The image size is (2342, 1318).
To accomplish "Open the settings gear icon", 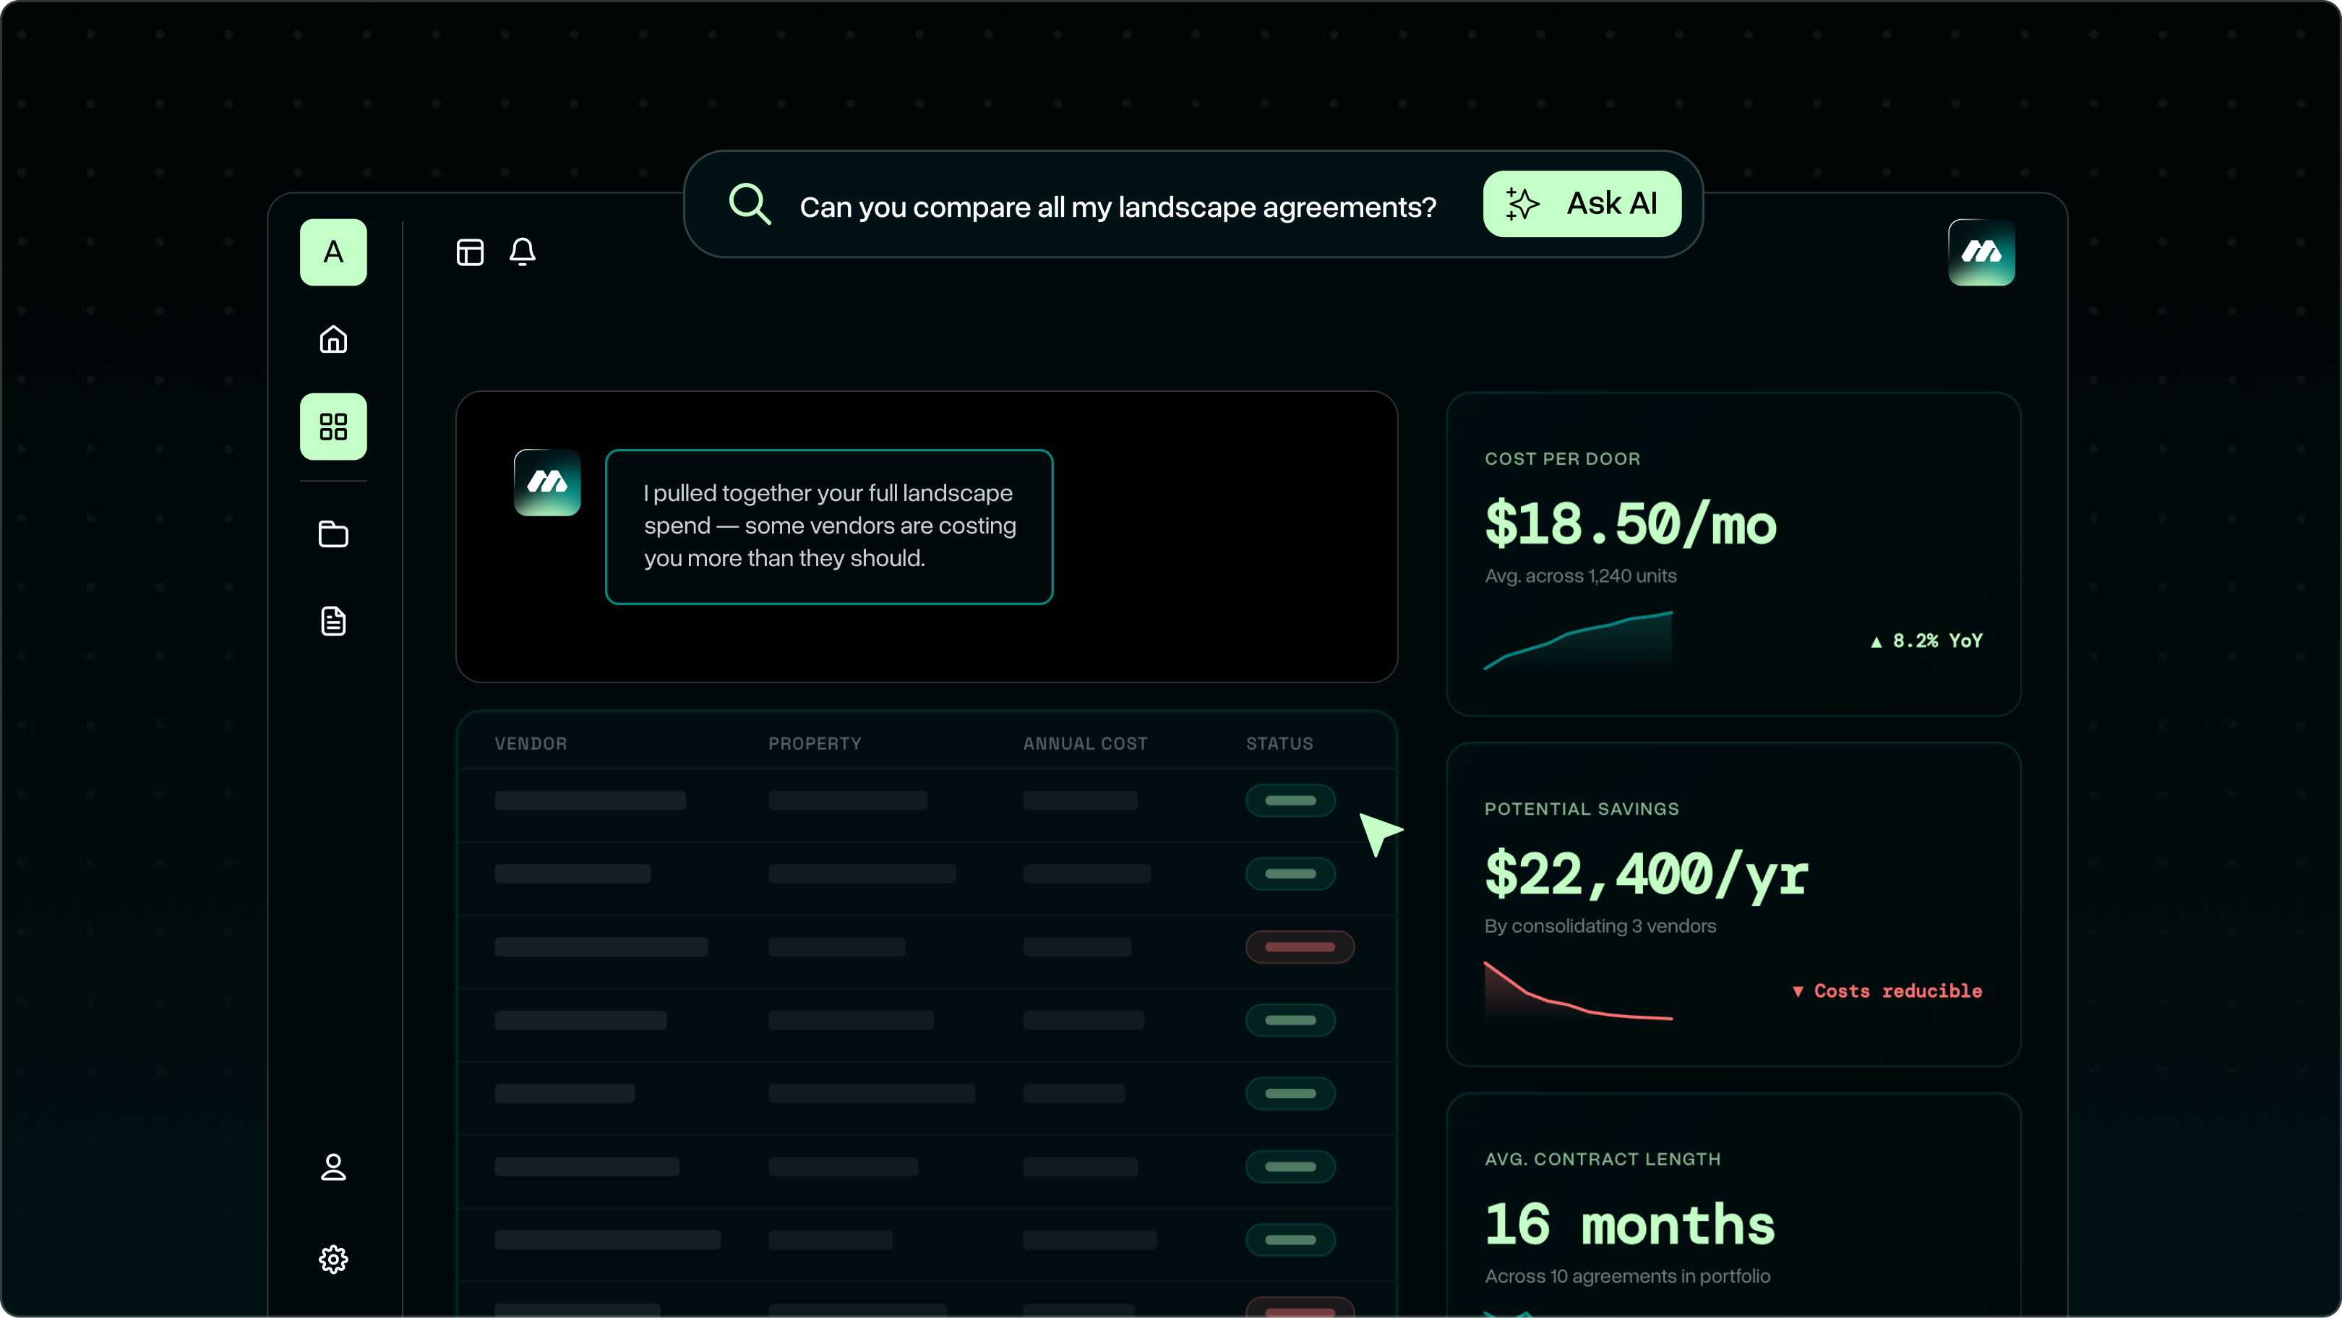I will [x=334, y=1259].
